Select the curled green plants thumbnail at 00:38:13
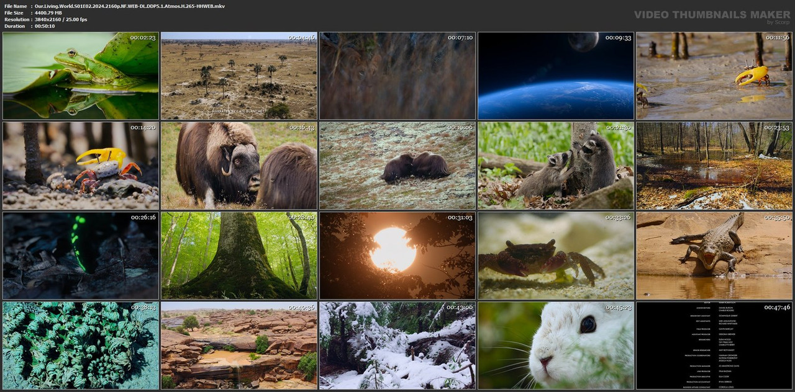Viewport: 795px width, 392px height. click(x=81, y=345)
